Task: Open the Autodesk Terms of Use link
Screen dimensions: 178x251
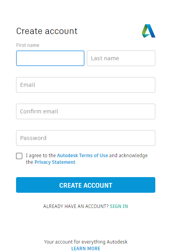Action: [83, 156]
